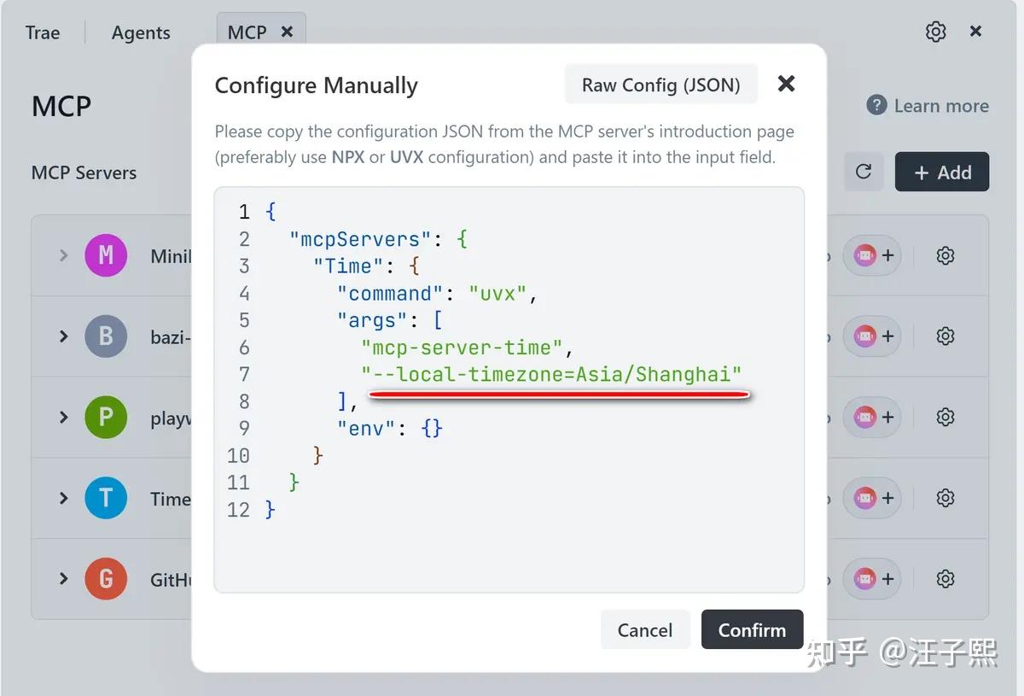Viewport: 1024px width, 696px height.
Task: Open settings gear for the GitH server row
Action: coord(945,579)
